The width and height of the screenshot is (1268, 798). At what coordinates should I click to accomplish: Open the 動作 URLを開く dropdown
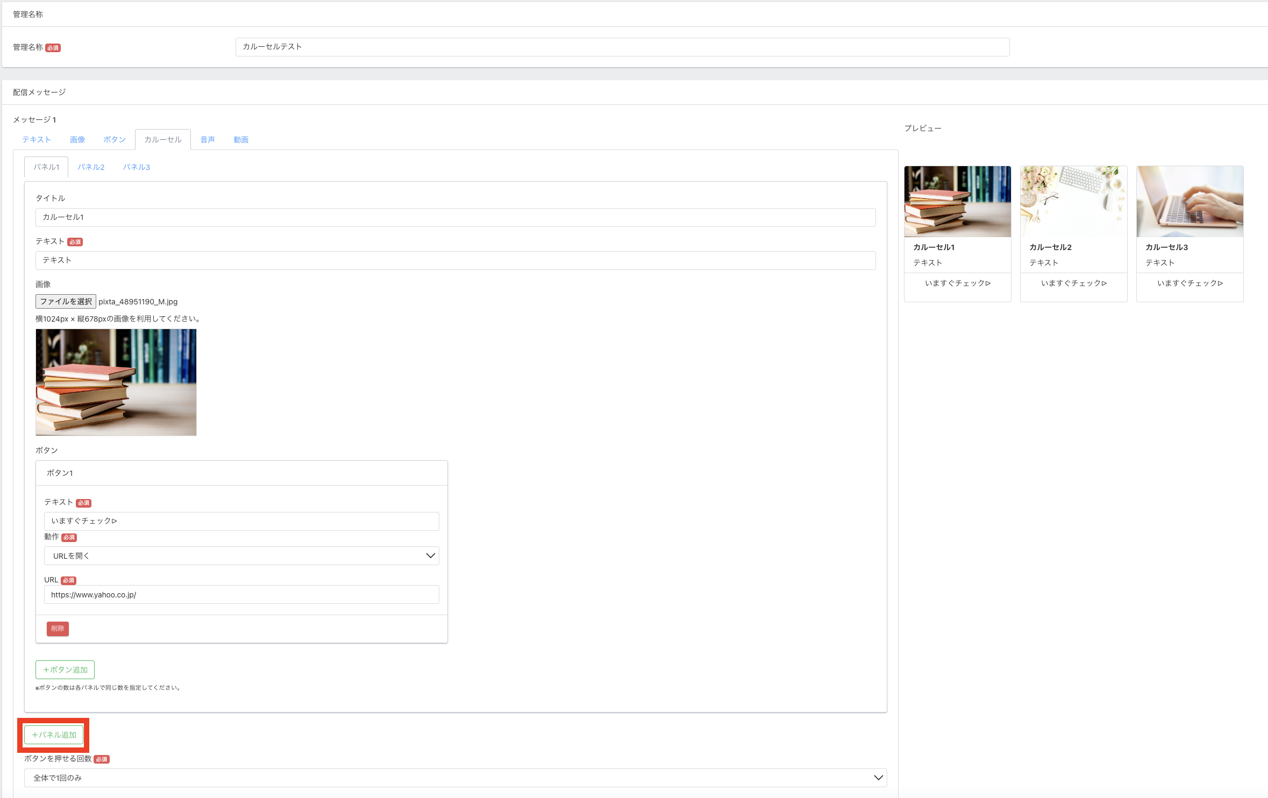[241, 555]
